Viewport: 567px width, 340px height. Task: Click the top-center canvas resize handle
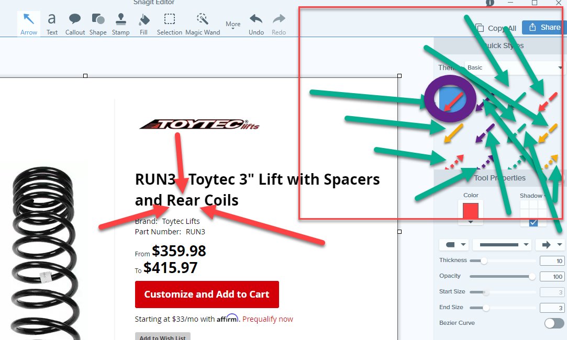pos(85,76)
